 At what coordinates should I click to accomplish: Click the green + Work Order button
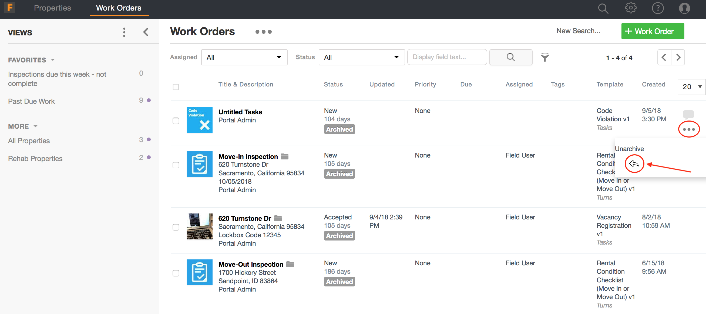click(x=652, y=31)
